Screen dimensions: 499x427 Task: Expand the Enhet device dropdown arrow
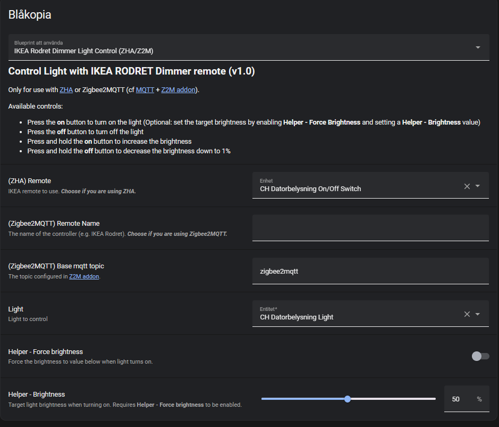(x=478, y=186)
